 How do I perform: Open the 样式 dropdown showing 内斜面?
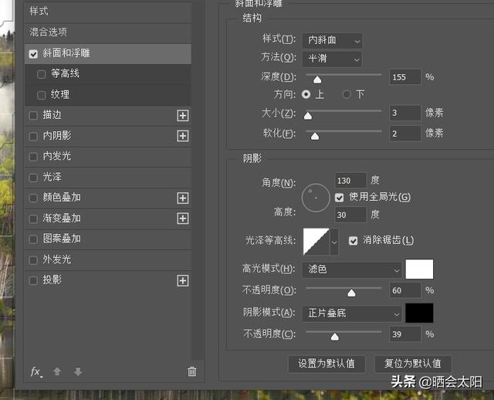333,40
